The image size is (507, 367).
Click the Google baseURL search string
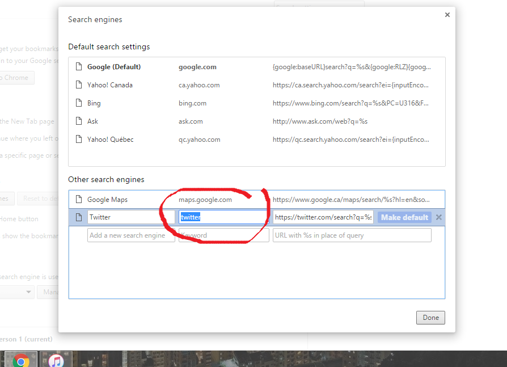pyautogui.click(x=352, y=67)
